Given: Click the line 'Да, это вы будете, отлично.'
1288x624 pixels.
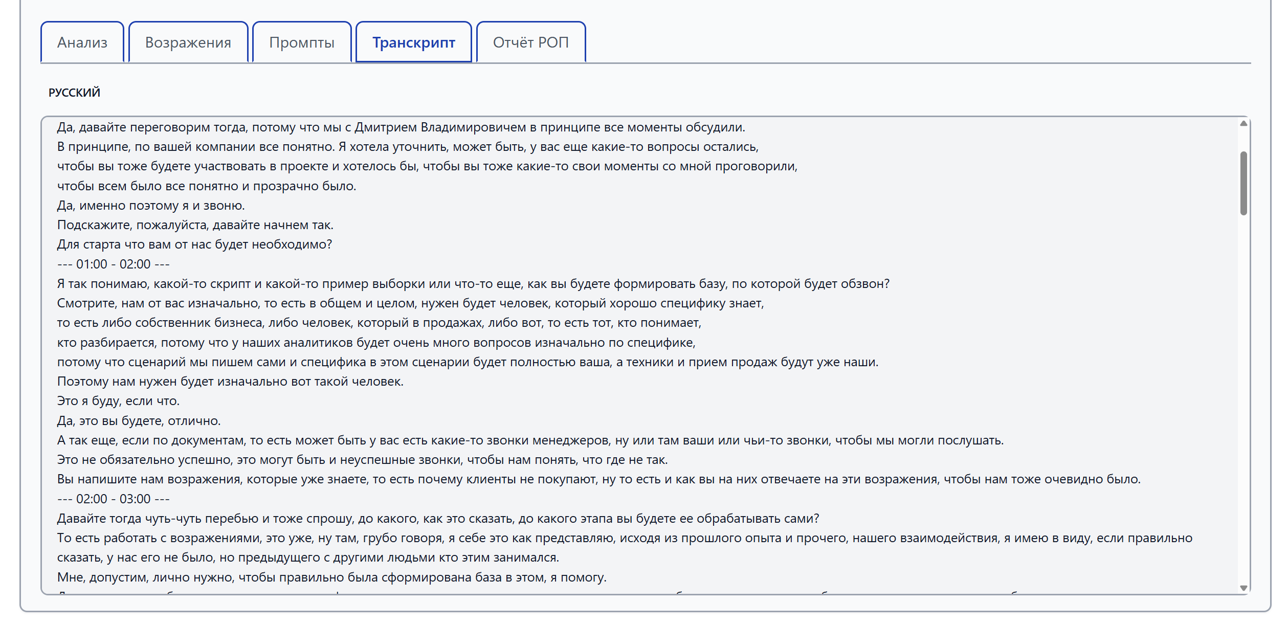Looking at the screenshot, I should pyautogui.click(x=139, y=420).
